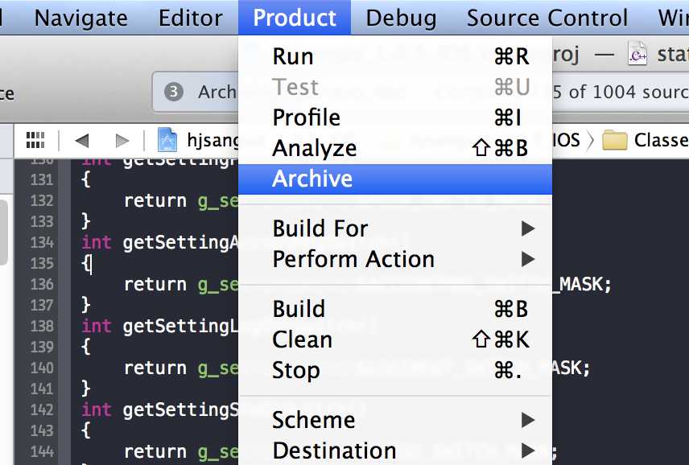Click the C++ source file icon

pos(637,54)
